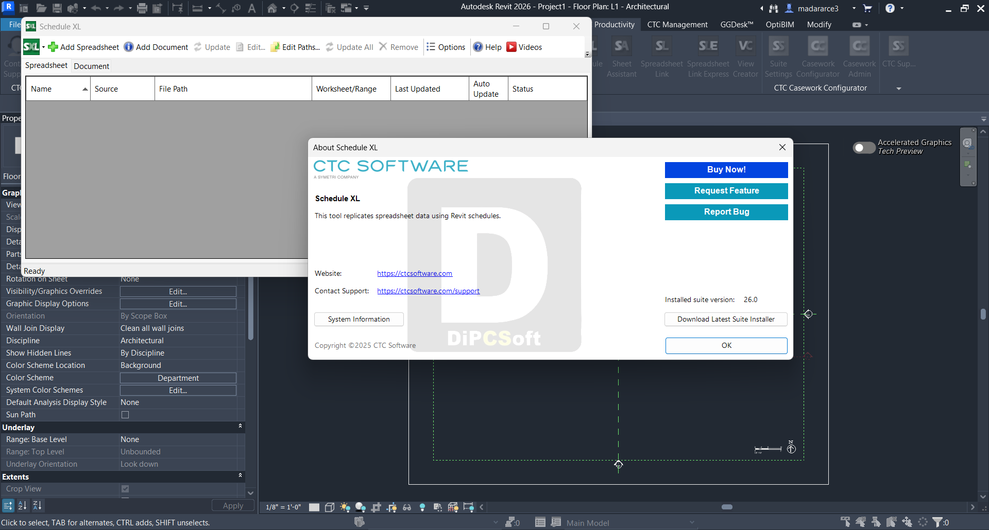
Task: Open the CTC Management ribbon tab
Action: [677, 25]
